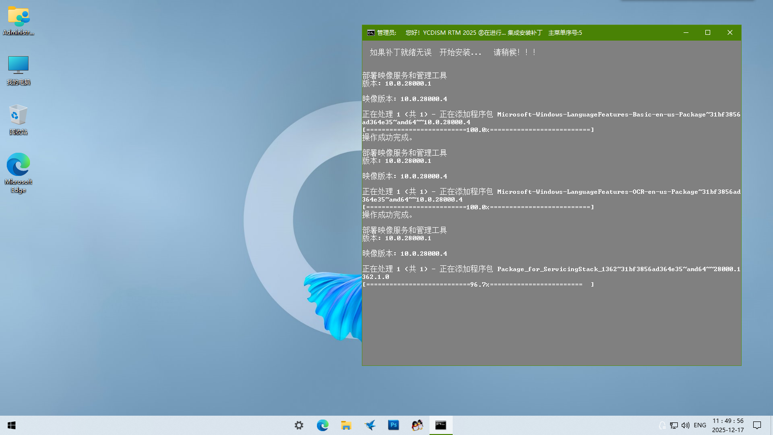Launch Edge from the taskbar
The image size is (773, 435).
click(323, 425)
